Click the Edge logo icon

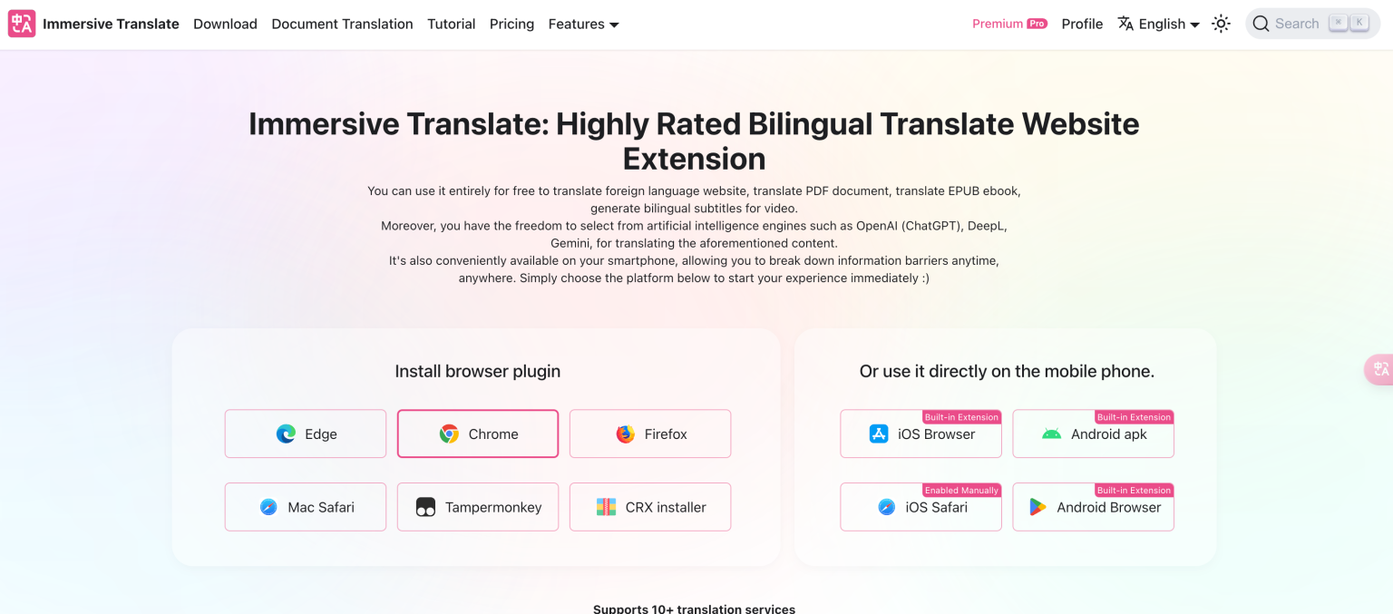pos(286,434)
